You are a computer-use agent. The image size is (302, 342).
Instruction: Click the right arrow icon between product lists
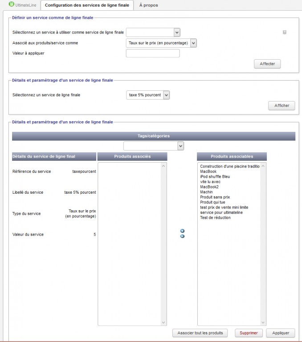click(183, 231)
